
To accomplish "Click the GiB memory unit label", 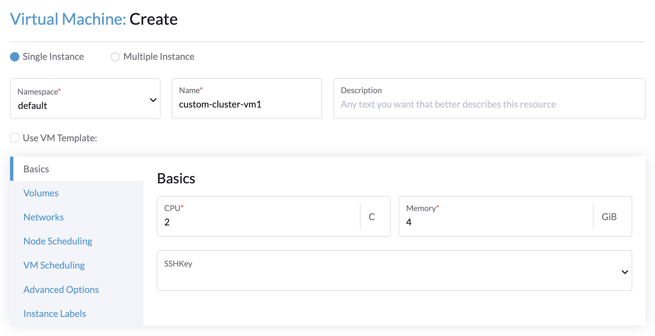I will coord(609,217).
